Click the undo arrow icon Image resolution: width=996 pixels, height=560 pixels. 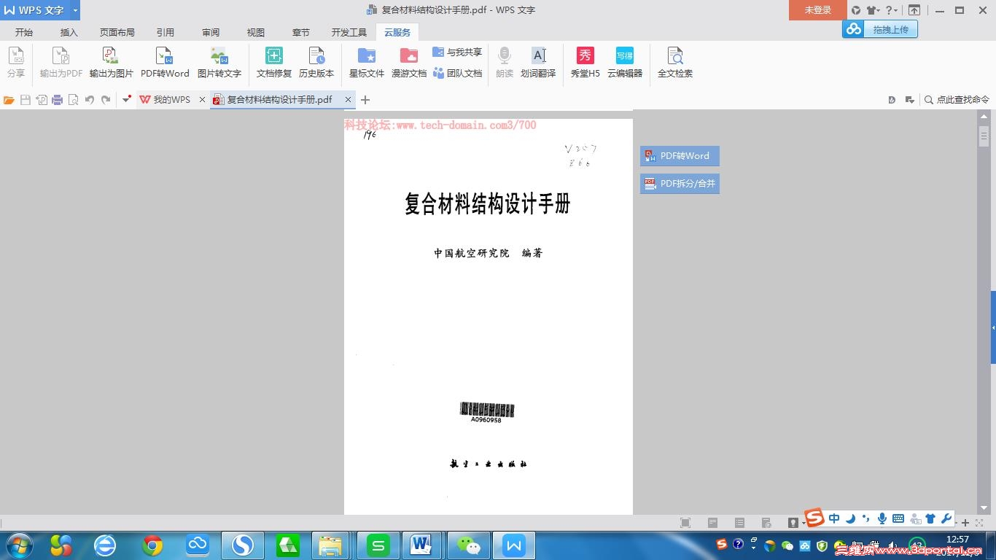point(89,100)
